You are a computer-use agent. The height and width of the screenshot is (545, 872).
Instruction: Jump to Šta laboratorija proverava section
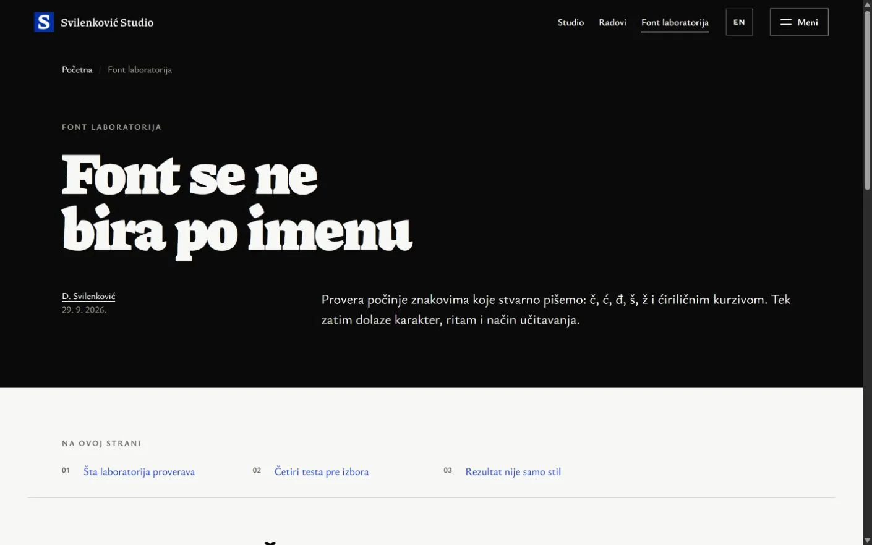[139, 471]
